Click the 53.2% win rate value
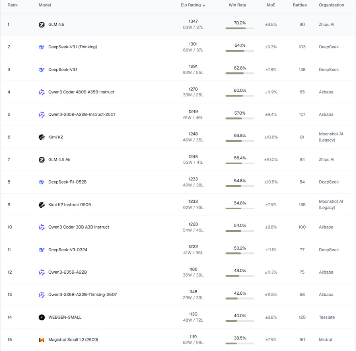The width and height of the screenshot is (356, 351). [240, 248]
